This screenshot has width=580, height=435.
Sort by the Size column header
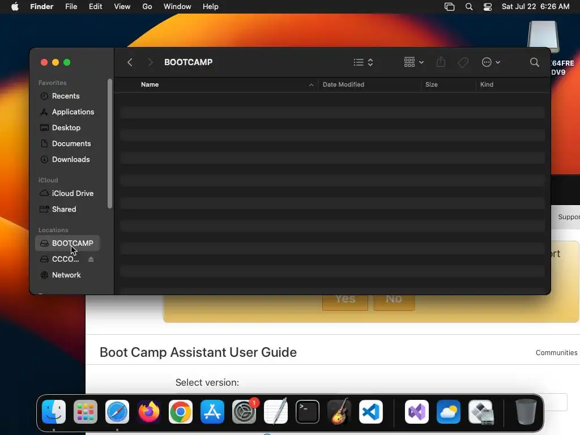[x=431, y=84]
